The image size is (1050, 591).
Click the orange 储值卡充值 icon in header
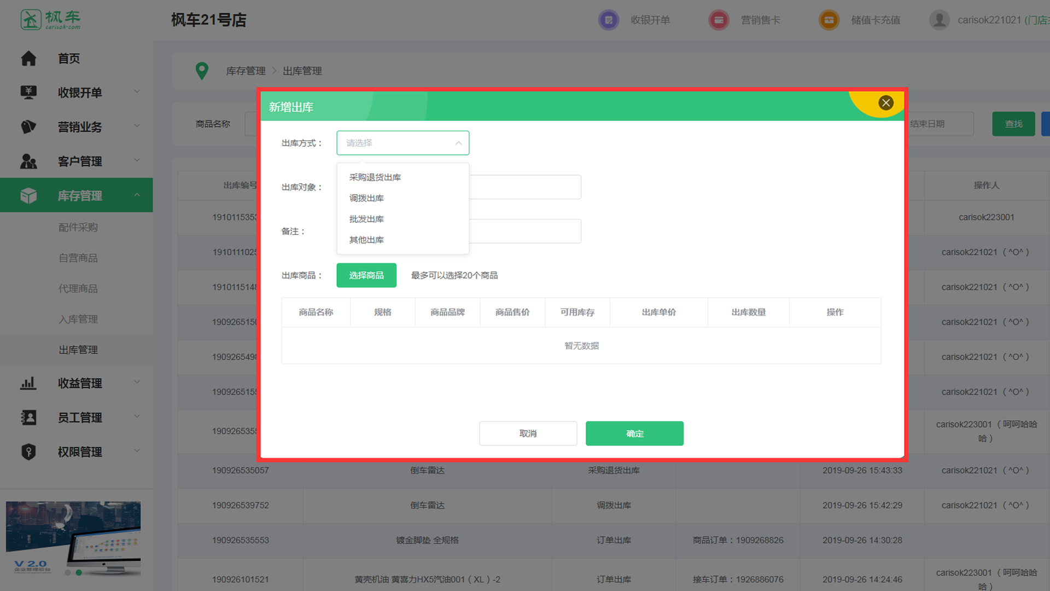click(829, 20)
